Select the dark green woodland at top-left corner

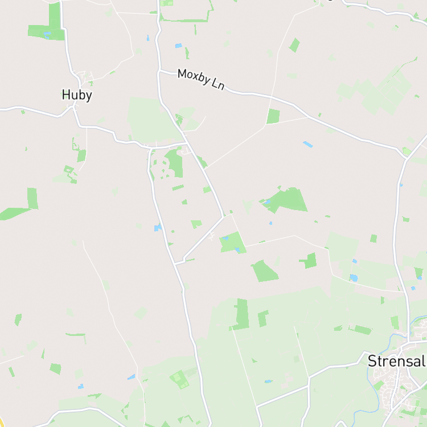(48, 24)
